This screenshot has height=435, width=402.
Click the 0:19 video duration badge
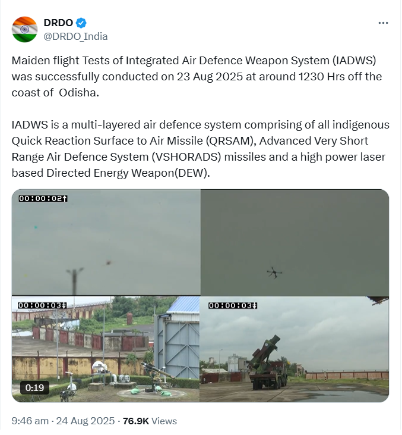[34, 388]
